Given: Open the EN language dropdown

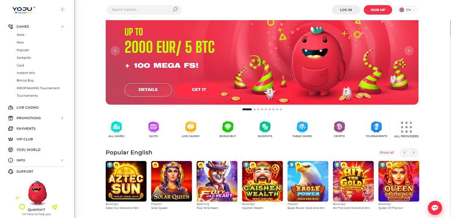Looking at the screenshot, I should point(407,10).
